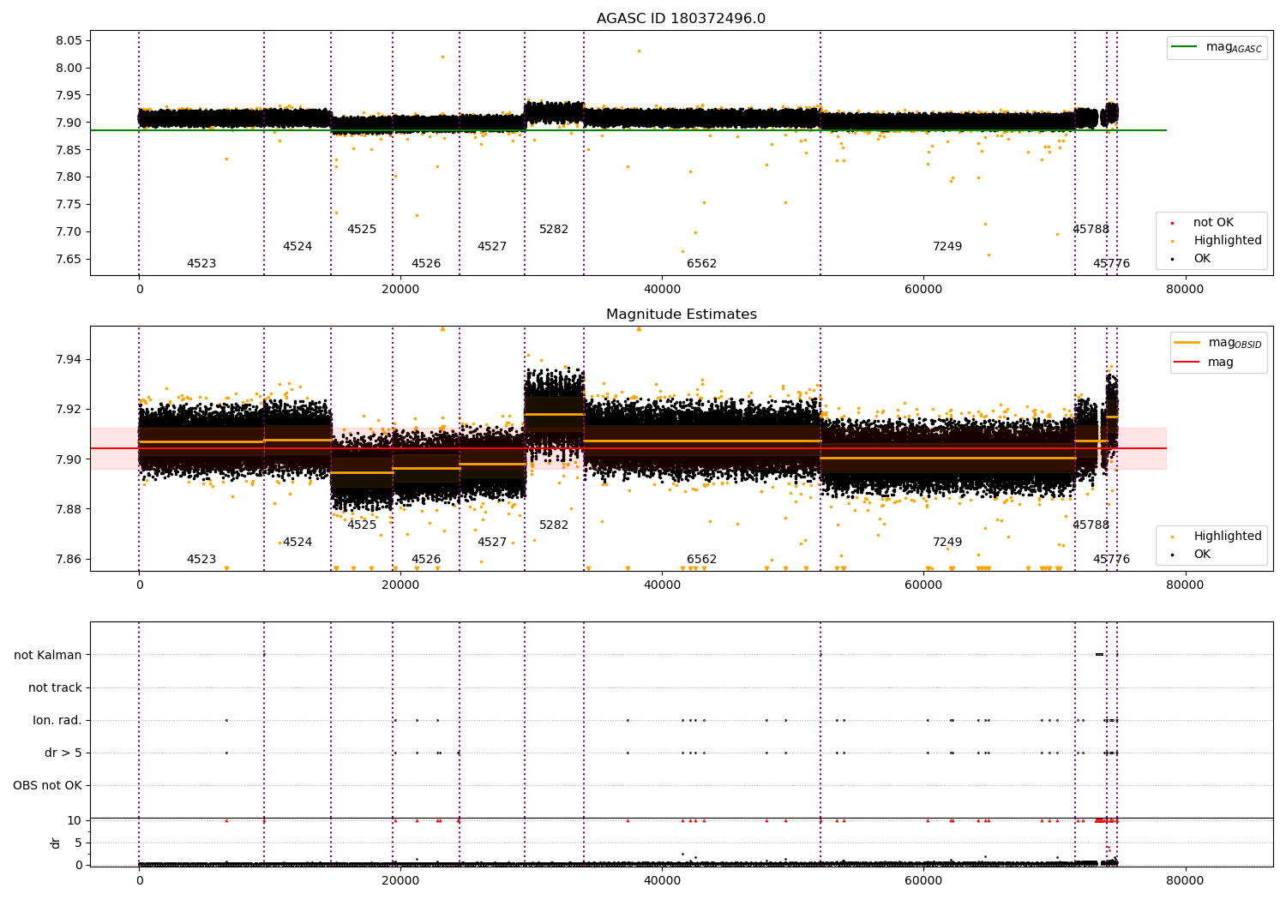Click OBSID label 4525 in the top plot
Screen dimensions: 1286x900
pyautogui.click(x=362, y=230)
